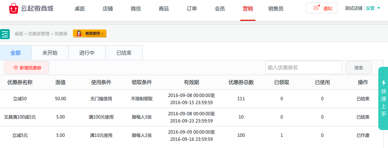Open the 营销 menu
Viewport: 388px width, 148px height.
point(248,9)
